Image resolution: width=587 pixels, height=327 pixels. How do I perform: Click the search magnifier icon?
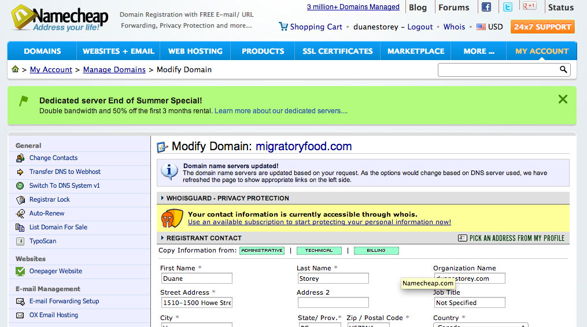pyautogui.click(x=563, y=69)
